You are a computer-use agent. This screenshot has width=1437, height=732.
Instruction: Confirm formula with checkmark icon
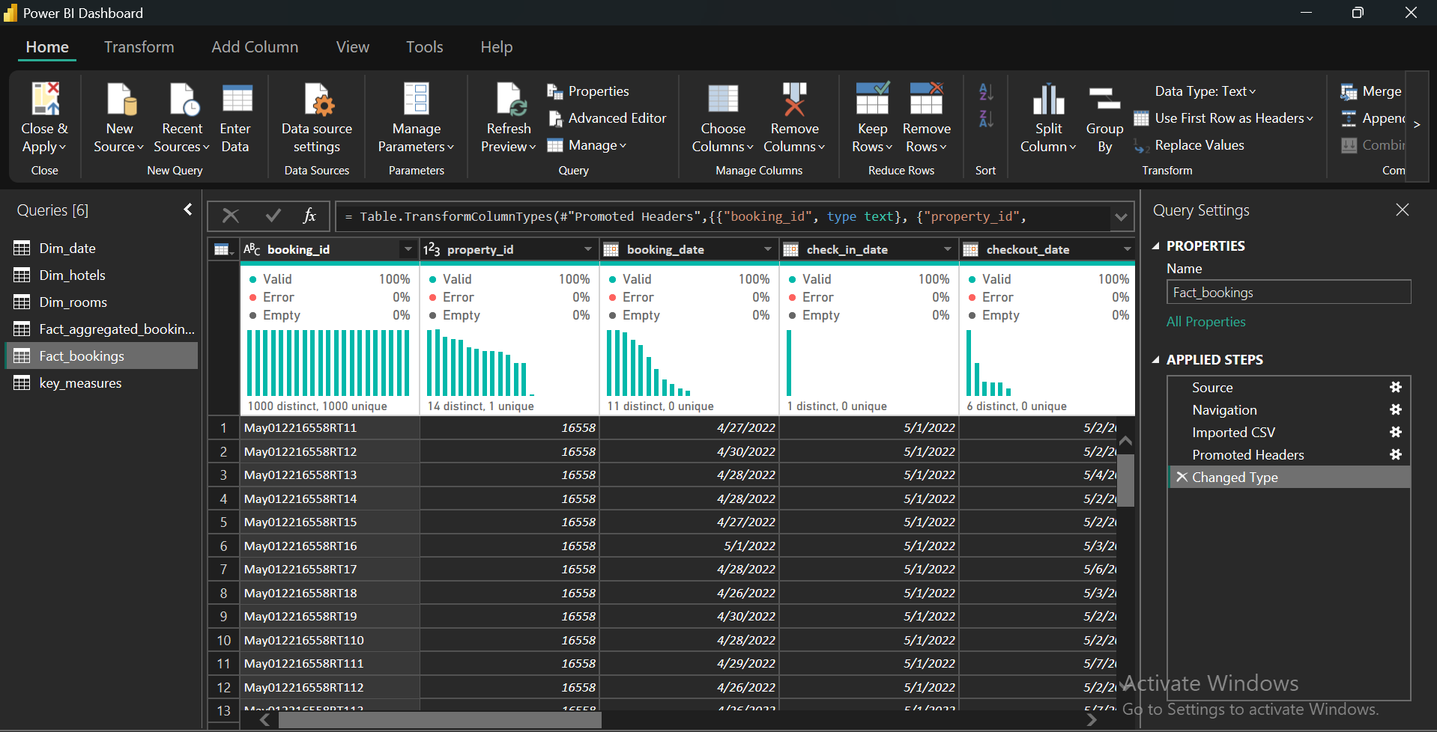273,216
